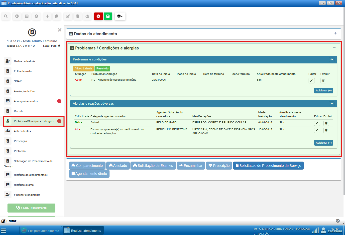Open SOAP in the sidebar menu
The height and width of the screenshot is (235, 345).
(x=18, y=81)
